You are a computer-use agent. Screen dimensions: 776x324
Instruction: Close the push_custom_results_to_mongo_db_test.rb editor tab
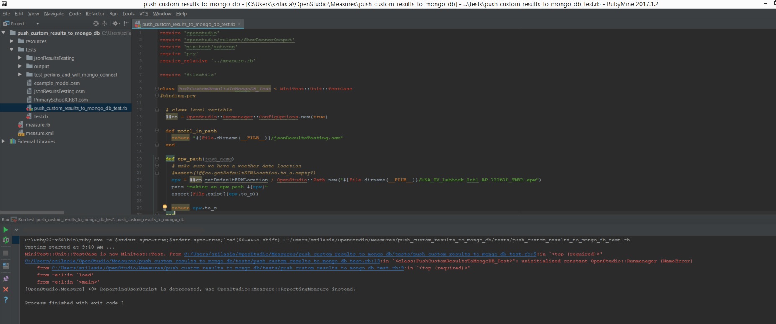click(239, 24)
